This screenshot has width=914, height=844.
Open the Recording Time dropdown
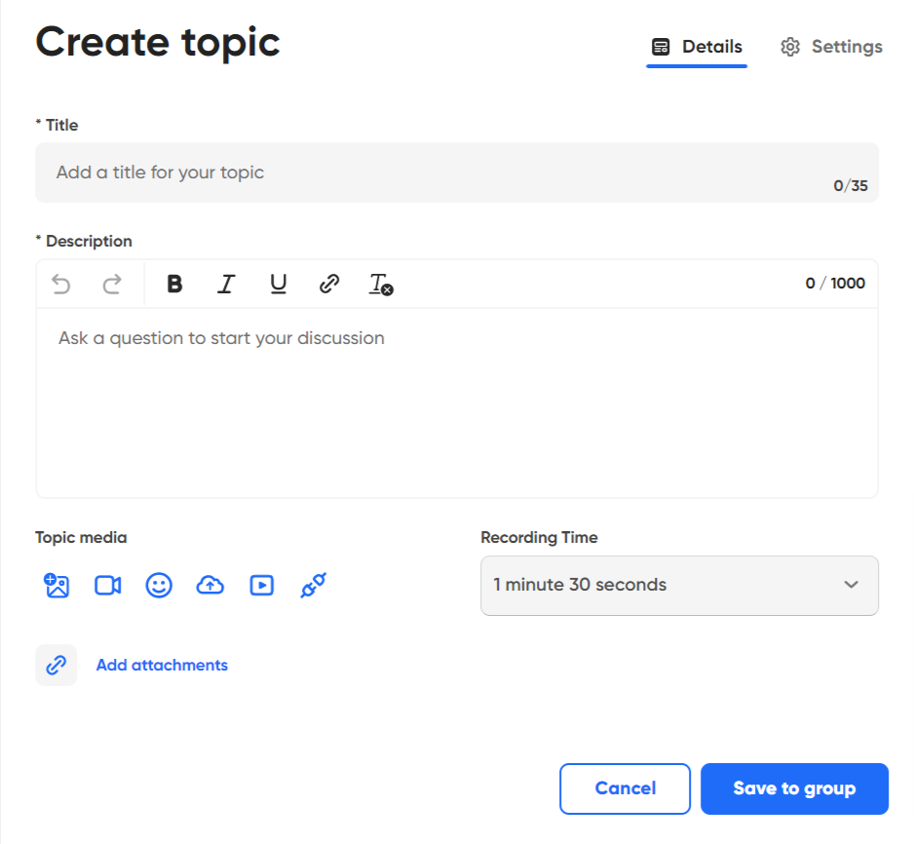pos(679,585)
